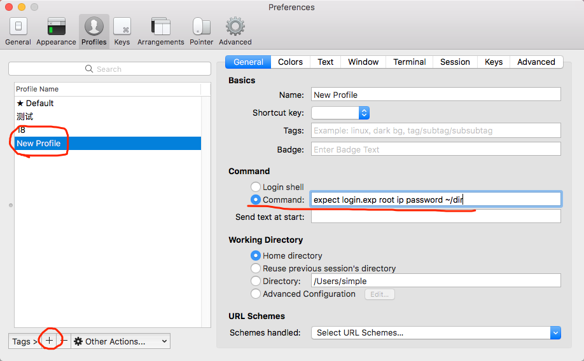Click the Badge text field
This screenshot has width=584, height=361.
[436, 149]
